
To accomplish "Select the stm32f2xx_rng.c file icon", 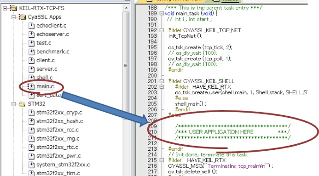I will coord(31,139).
